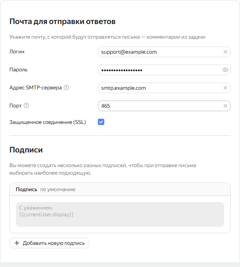Click the Порт label text
The width and height of the screenshot is (240, 267).
(15, 106)
